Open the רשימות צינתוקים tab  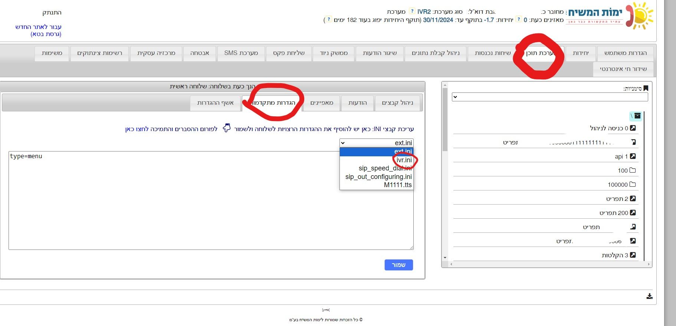click(x=99, y=53)
